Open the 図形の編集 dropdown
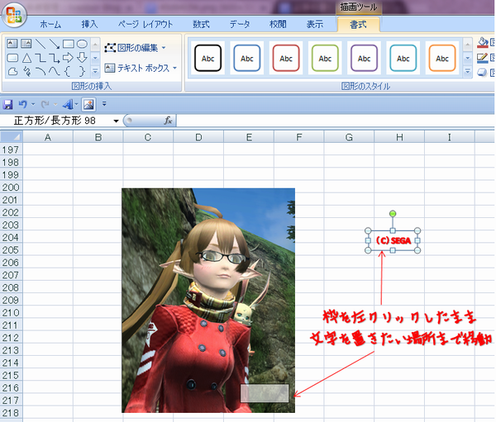The image size is (496, 422). (136, 48)
